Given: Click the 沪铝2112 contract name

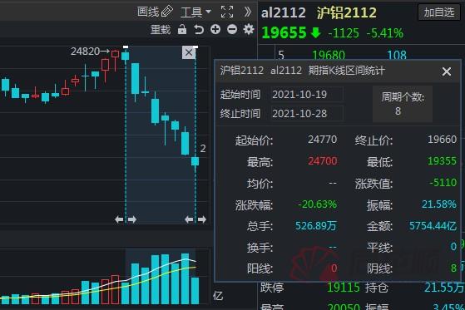Looking at the screenshot, I should (x=346, y=12).
